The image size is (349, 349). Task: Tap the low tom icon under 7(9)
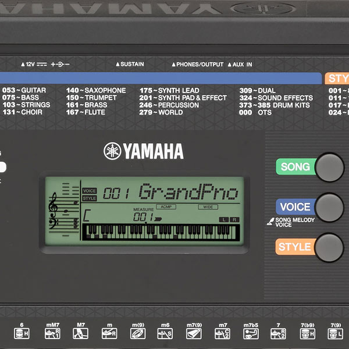336,333
